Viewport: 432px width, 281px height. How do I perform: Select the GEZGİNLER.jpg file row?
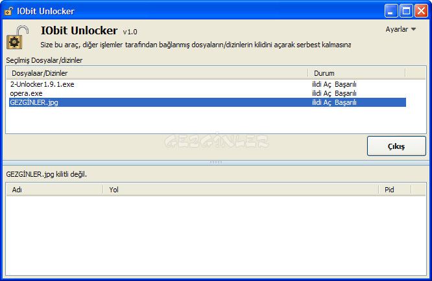(x=208, y=102)
